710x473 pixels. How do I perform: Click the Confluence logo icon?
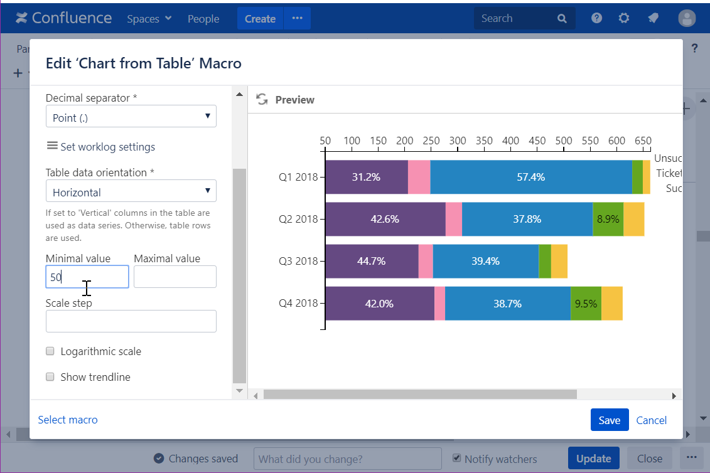[x=22, y=18]
